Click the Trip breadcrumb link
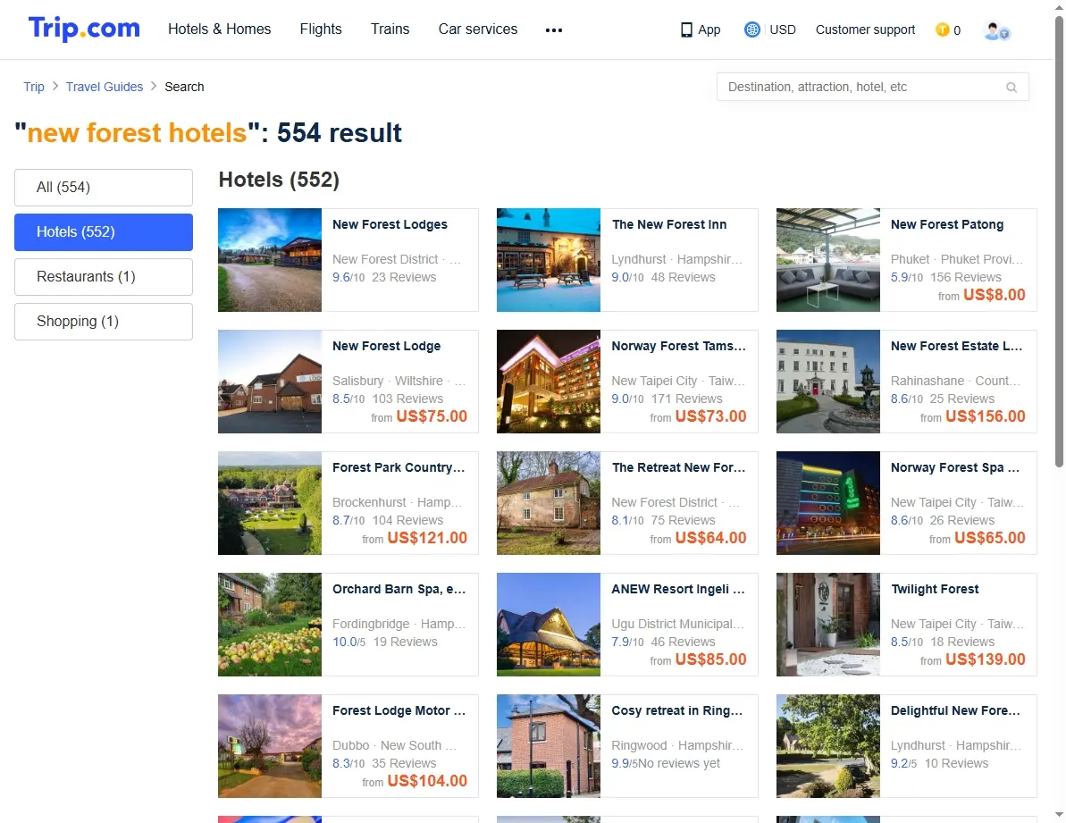The height and width of the screenshot is (823, 1066). 34,87
